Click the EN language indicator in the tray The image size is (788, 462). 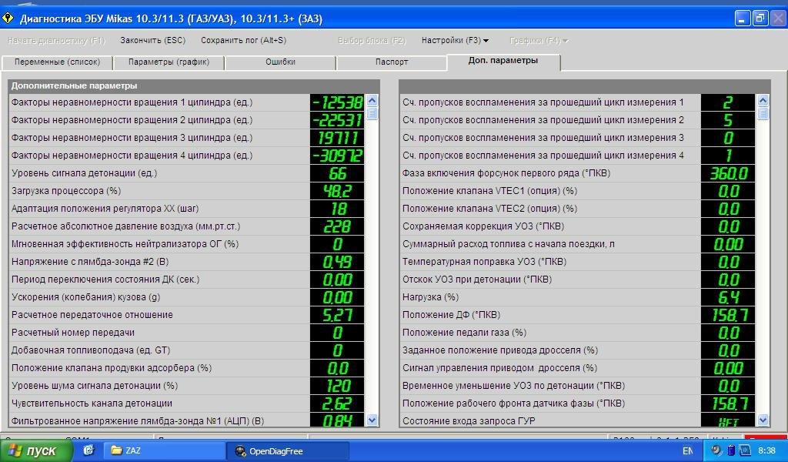pyautogui.click(x=687, y=451)
